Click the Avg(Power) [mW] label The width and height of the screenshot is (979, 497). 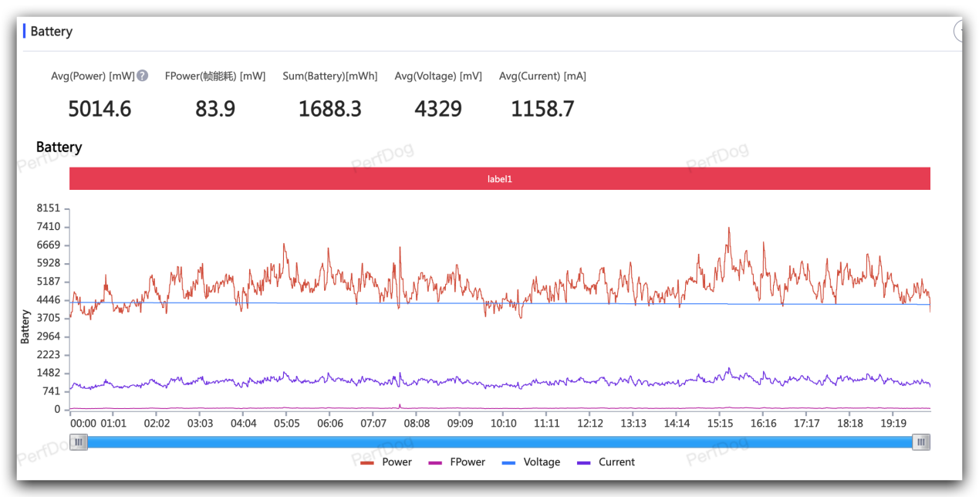point(93,76)
